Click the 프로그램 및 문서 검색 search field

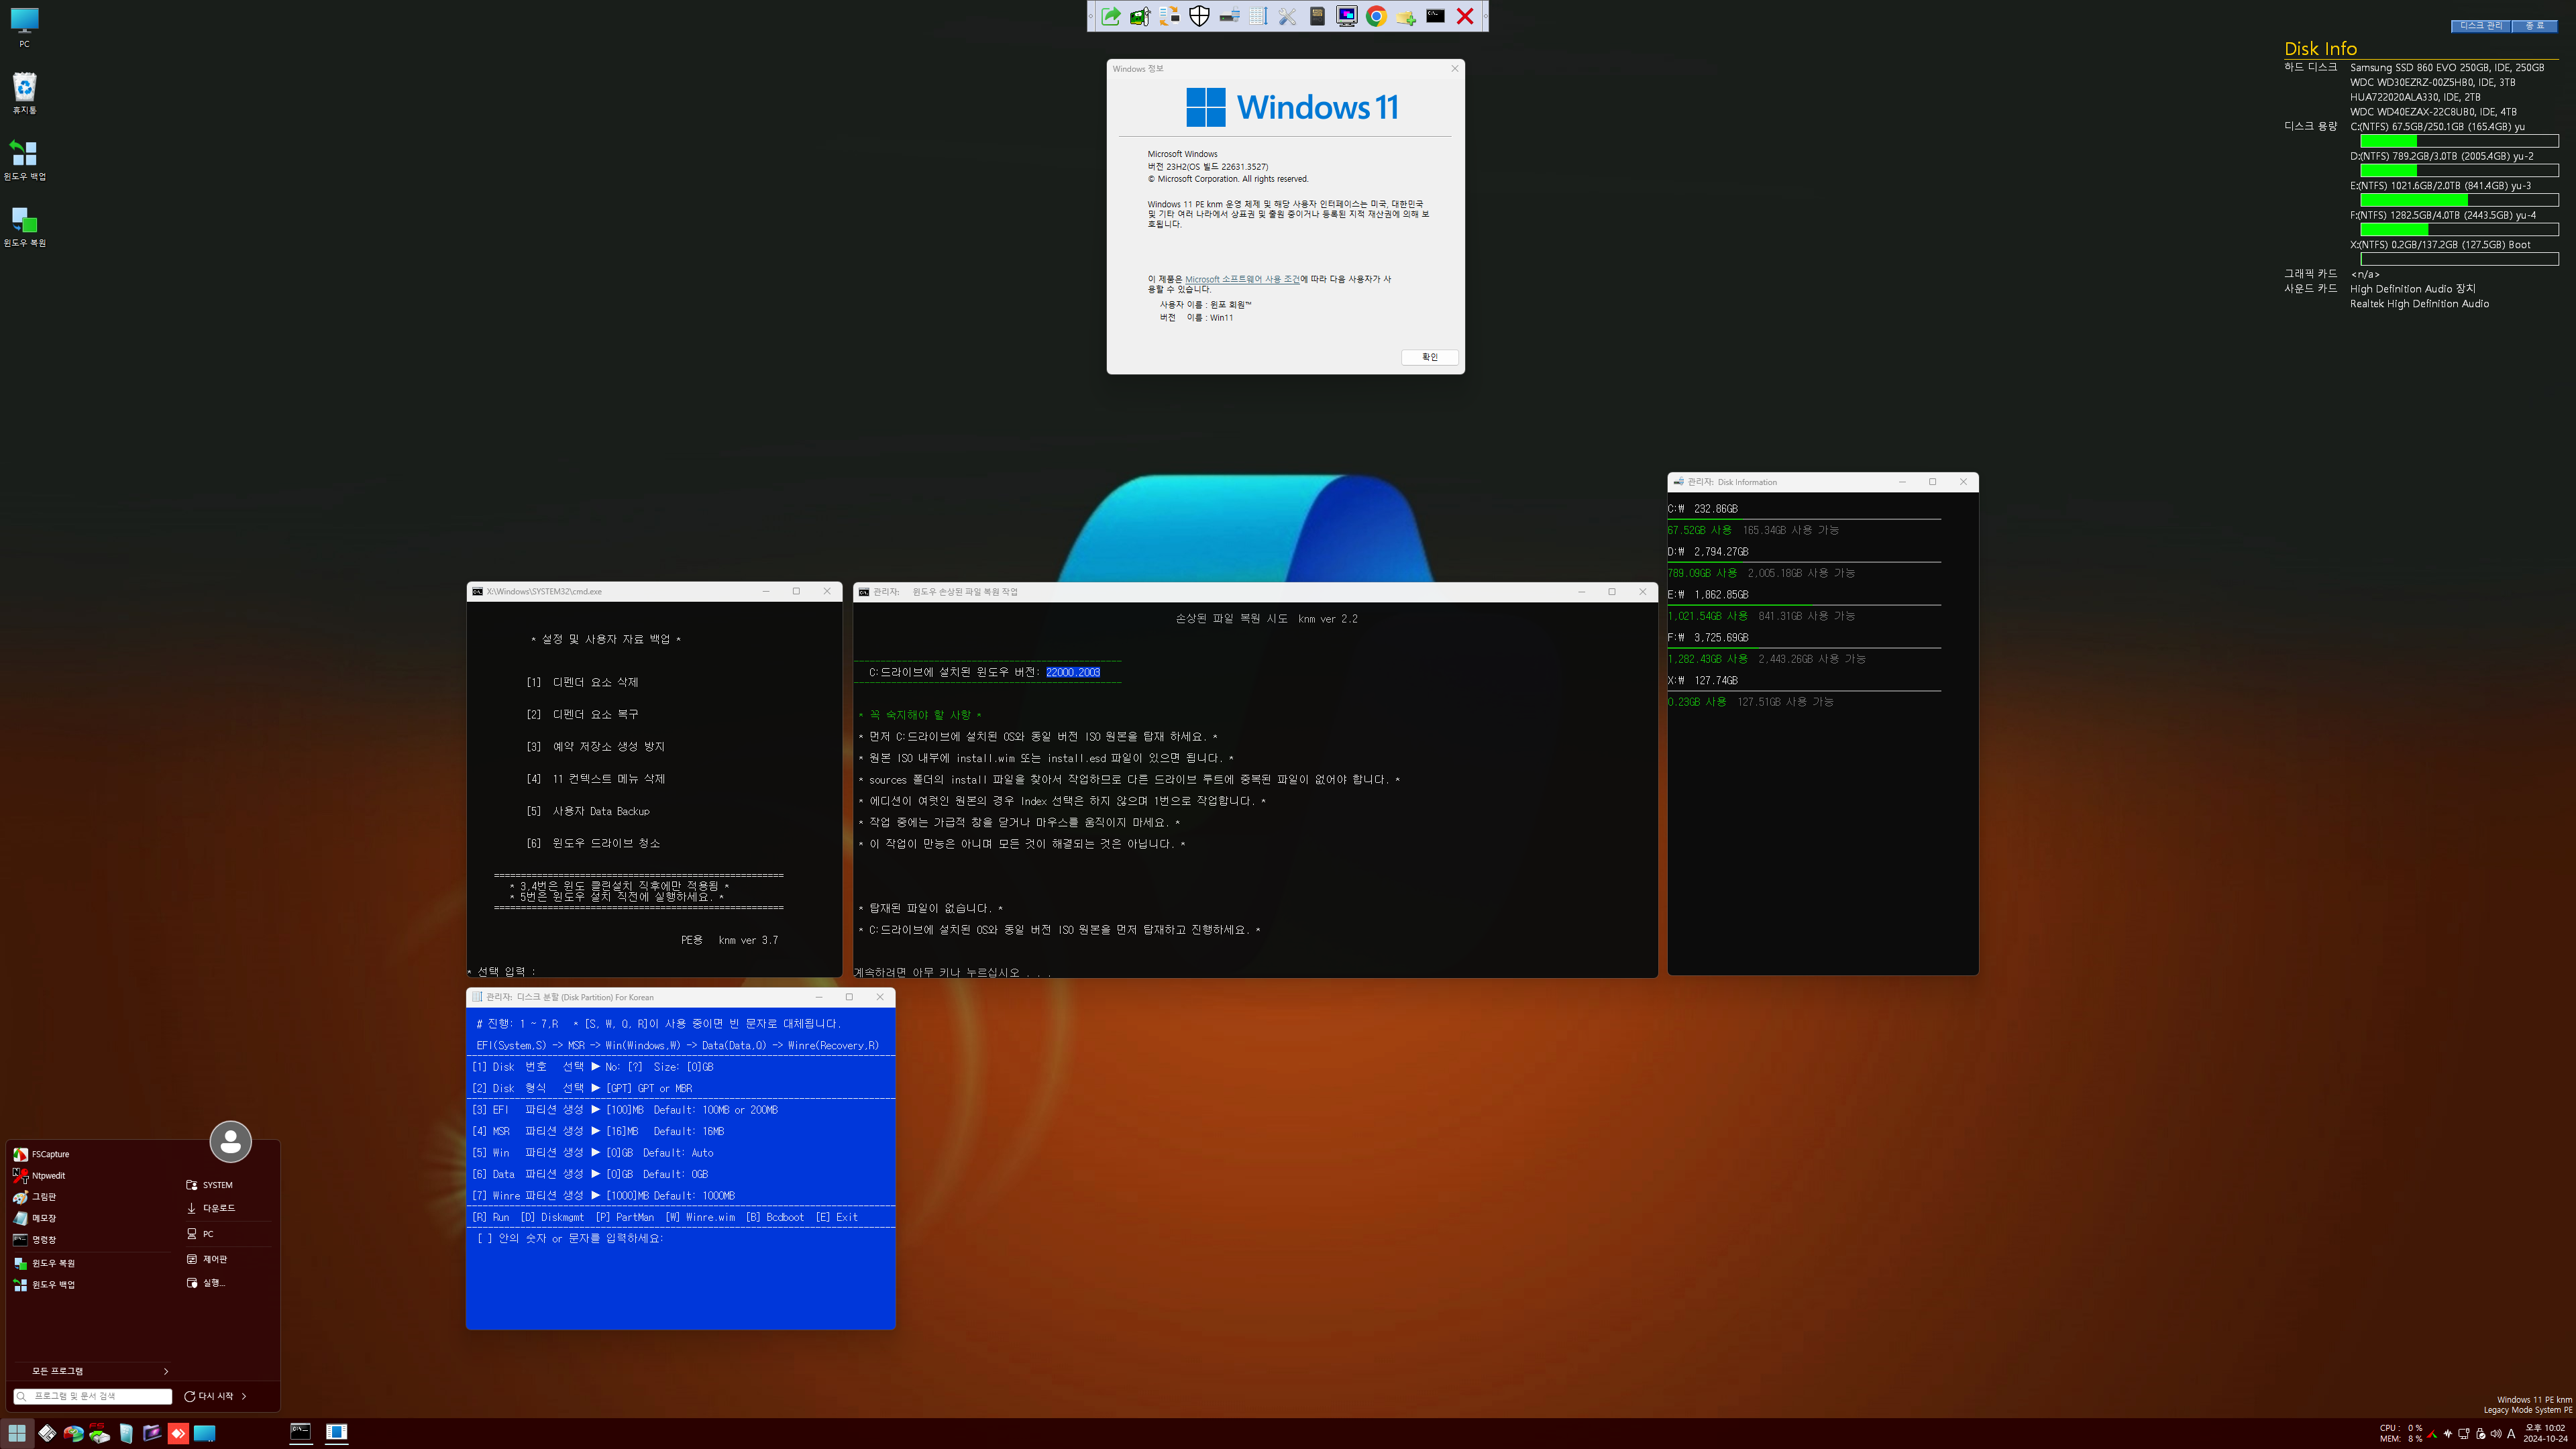pyautogui.click(x=93, y=1396)
